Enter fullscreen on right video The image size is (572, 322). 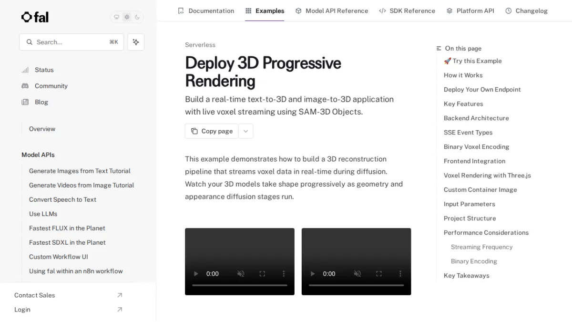tap(379, 274)
